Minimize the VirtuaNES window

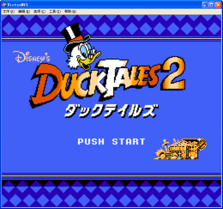click(x=205, y=5)
